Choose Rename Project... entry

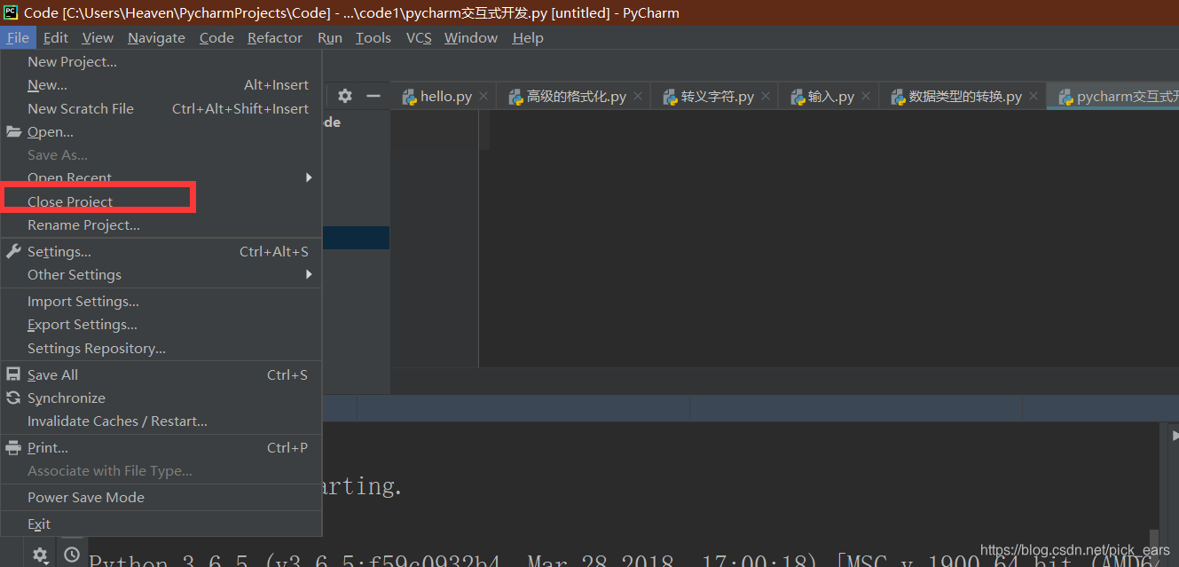click(161, 225)
